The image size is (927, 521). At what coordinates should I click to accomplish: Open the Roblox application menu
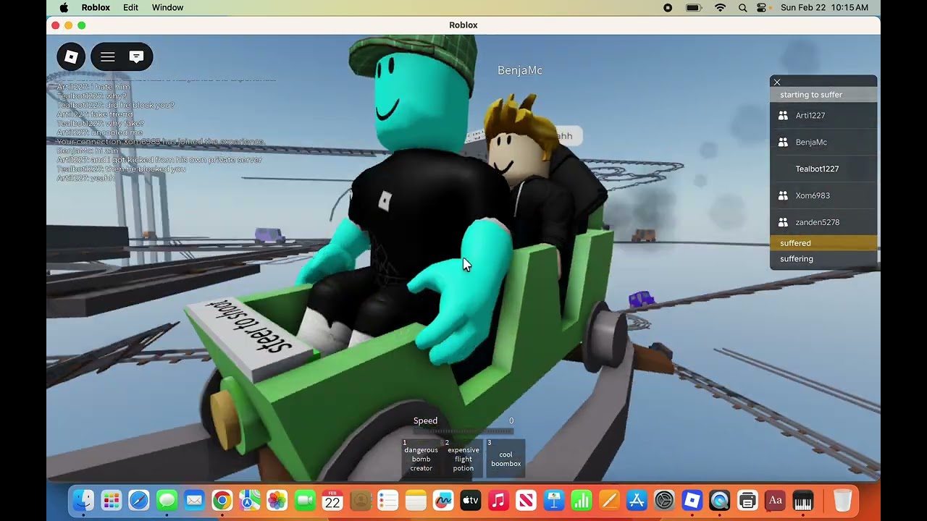(96, 7)
